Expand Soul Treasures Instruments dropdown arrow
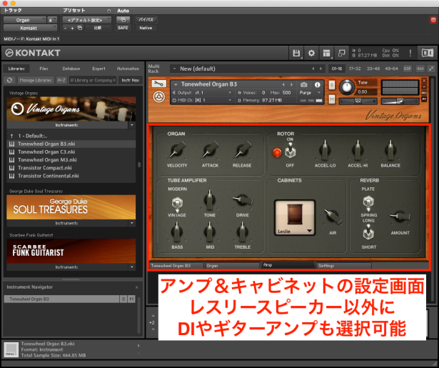The image size is (439, 368). 132,223
